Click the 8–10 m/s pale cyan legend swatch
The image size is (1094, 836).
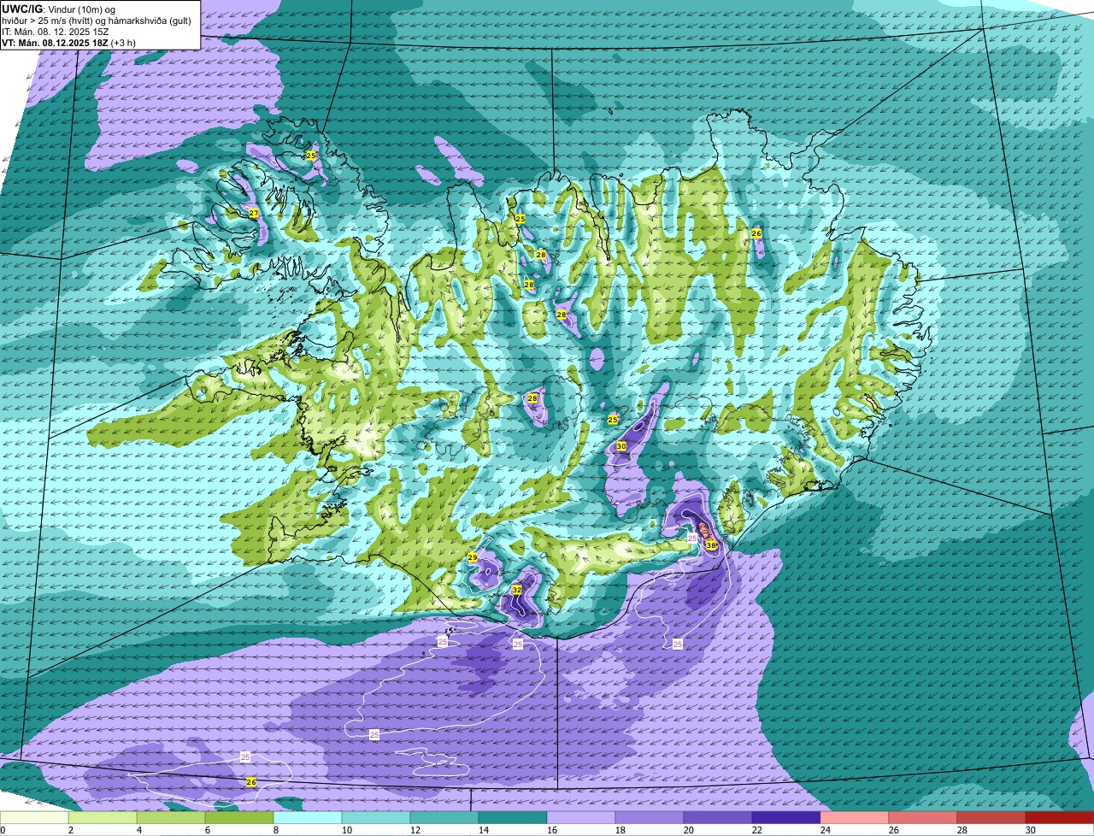click(308, 817)
